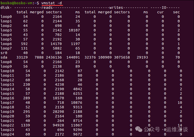Select the loop2 device name
Screen dimensions: 194x137
(x=6, y=26)
